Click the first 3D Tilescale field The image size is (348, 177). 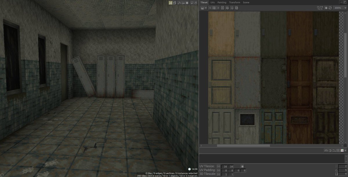[224, 174]
